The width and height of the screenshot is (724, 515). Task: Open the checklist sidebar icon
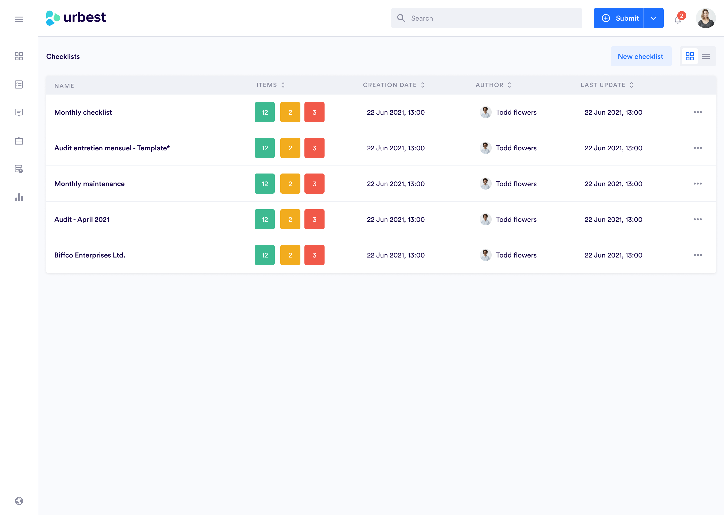(x=19, y=84)
